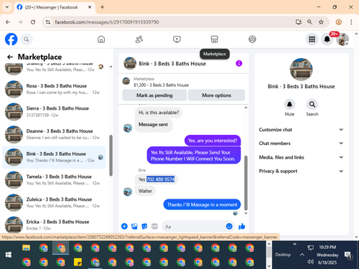
Task: Open a new browser tab
Action: (x=102, y=7)
